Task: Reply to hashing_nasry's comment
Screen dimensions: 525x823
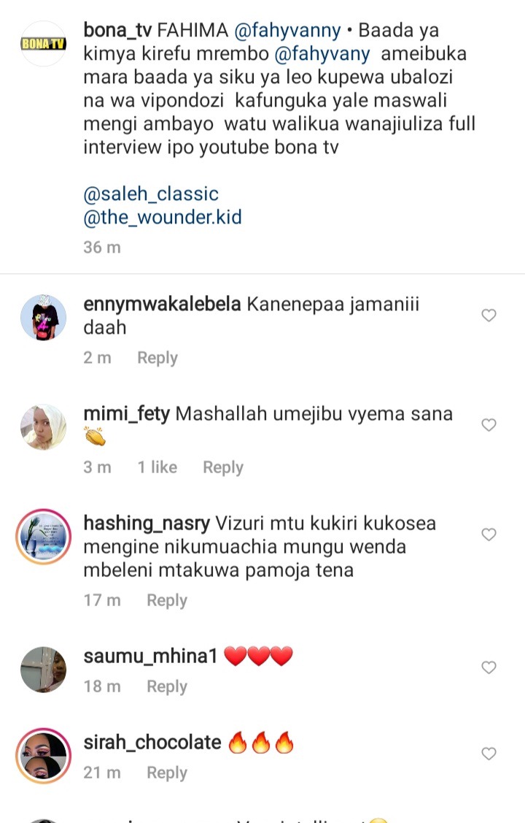Action: [x=167, y=600]
